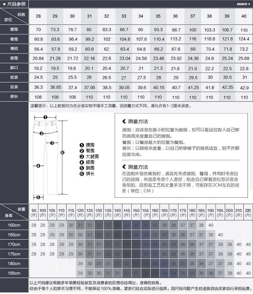Click chevron before first 测量方法 heading above 腰围 note
Viewport: 253px width, 294px height.
(124, 121)
